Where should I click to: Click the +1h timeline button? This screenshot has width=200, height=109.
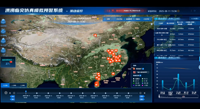pos(141,97)
